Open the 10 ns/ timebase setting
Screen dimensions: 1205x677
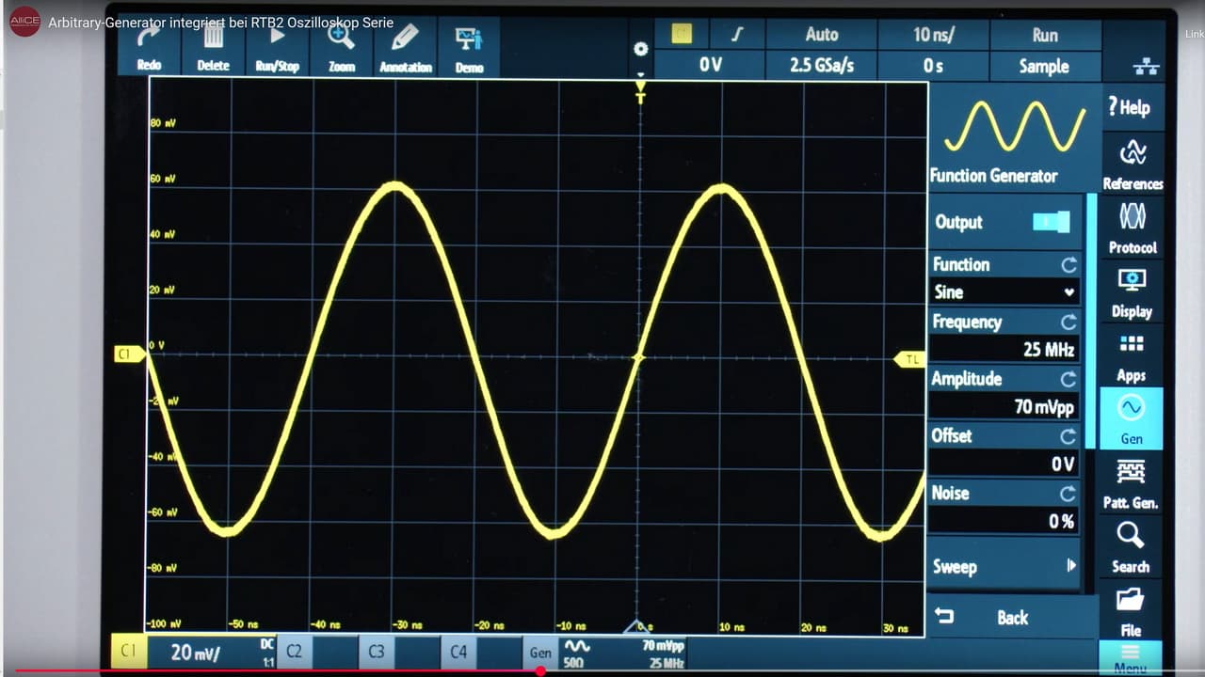pyautogui.click(x=932, y=35)
